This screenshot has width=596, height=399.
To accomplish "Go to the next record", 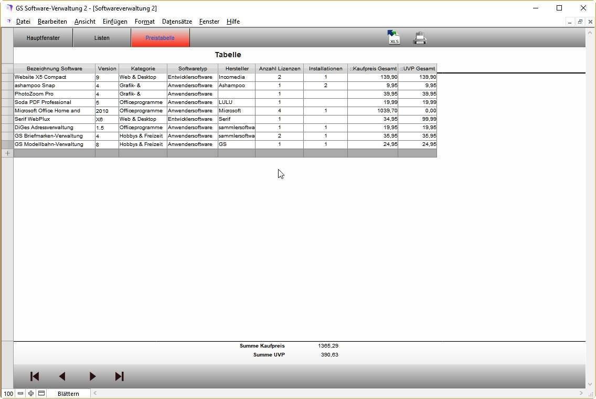I will point(92,376).
